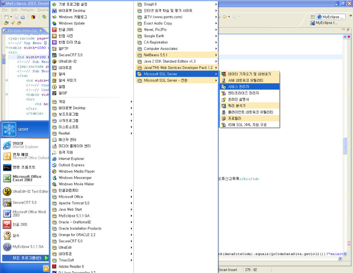353x273 pixels.
Task: Click the 알GIF icon
Action: pos(54,93)
